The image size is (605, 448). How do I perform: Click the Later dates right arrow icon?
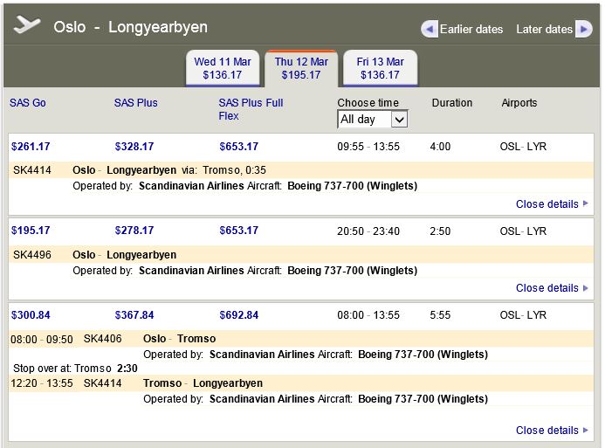(583, 30)
